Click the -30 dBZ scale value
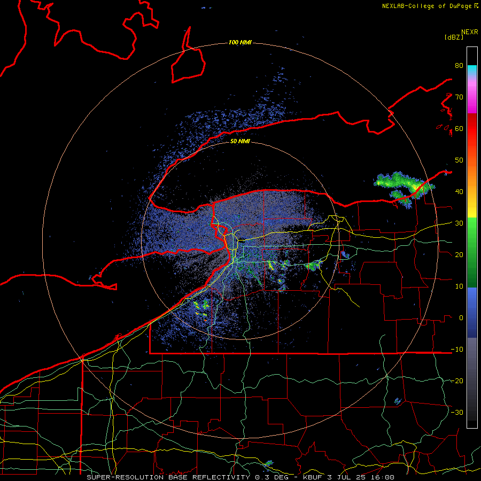This screenshot has width=481, height=481. [457, 412]
